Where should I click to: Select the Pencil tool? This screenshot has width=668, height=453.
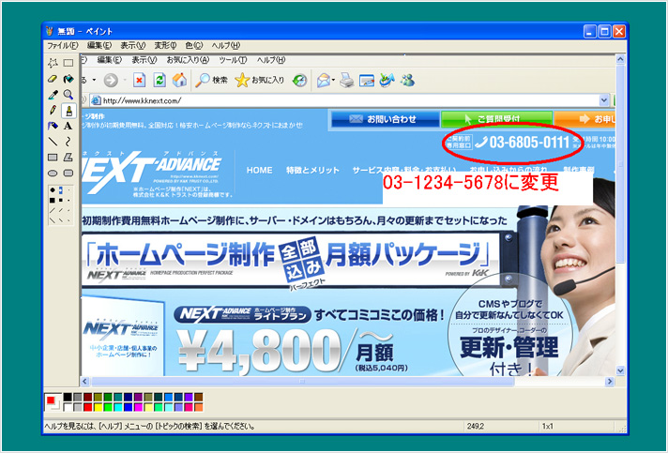53,111
